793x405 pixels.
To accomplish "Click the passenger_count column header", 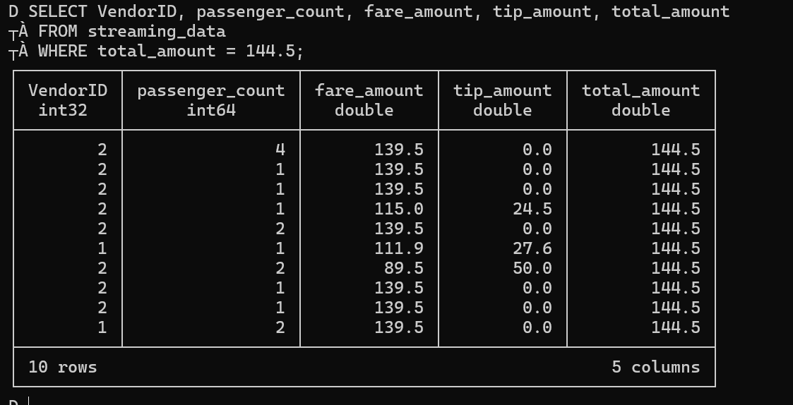I will click(x=211, y=90).
